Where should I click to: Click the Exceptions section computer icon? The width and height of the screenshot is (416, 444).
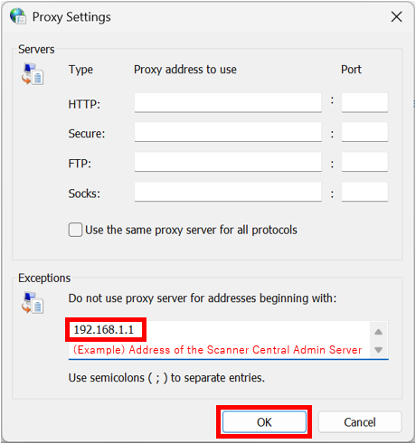click(33, 303)
